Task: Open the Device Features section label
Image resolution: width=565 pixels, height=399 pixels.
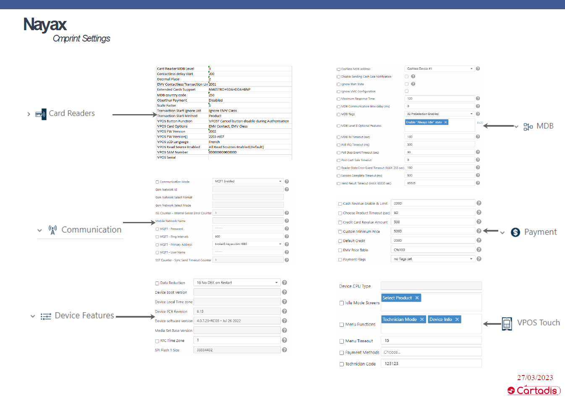Action: [84, 316]
